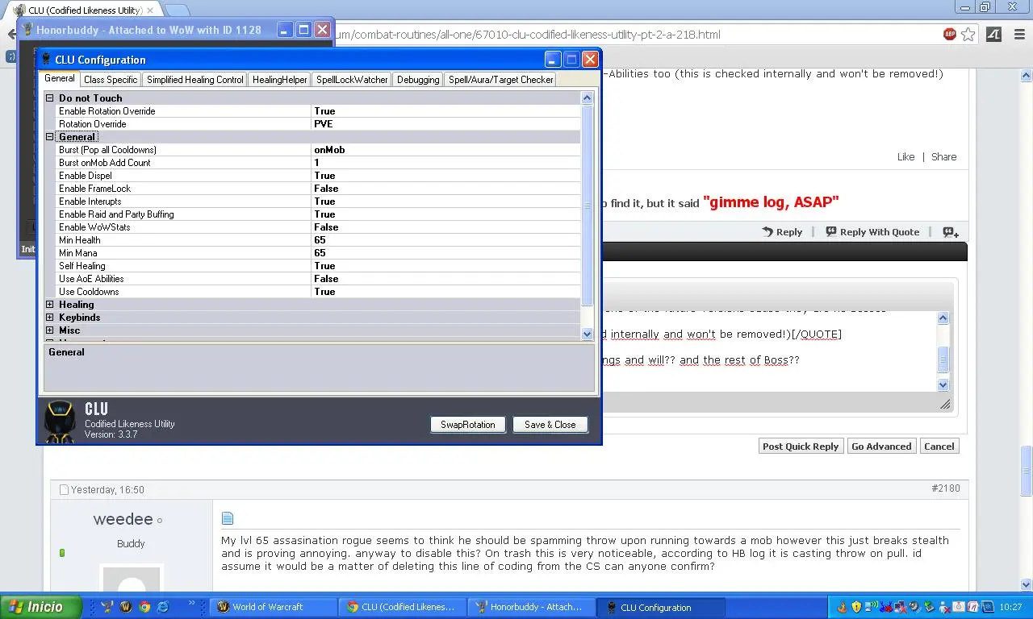Toggle the Self Healing setting value

coord(444,266)
